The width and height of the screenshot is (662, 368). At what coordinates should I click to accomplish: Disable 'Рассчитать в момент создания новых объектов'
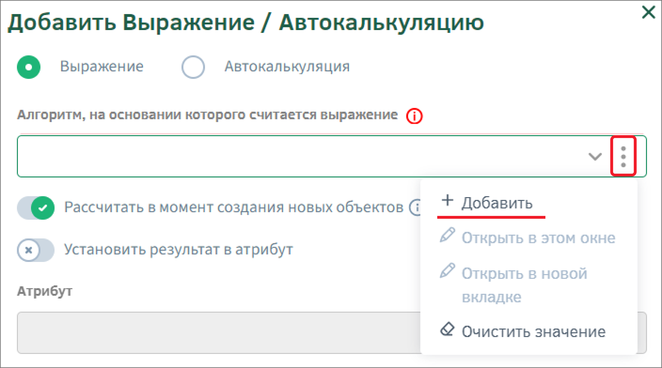click(x=37, y=207)
